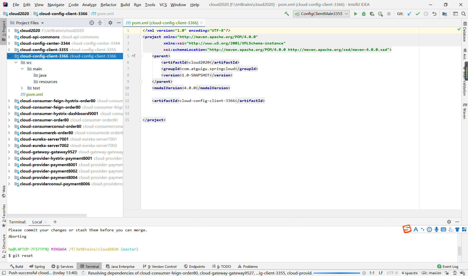The image size is (468, 276).
Task: Click the Sogou microphone voice input icon
Action: [x=436, y=229]
